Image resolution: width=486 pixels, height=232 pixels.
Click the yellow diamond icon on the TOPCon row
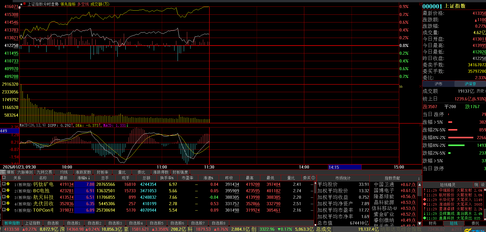(8, 210)
